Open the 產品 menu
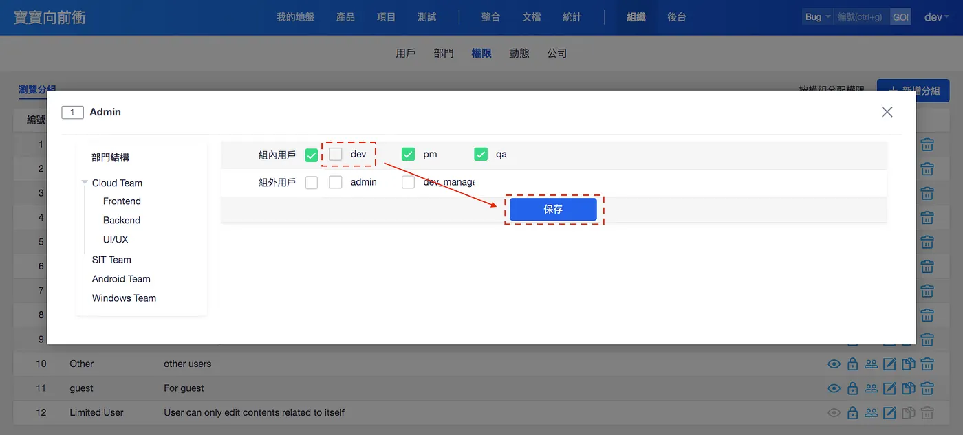 (x=345, y=17)
